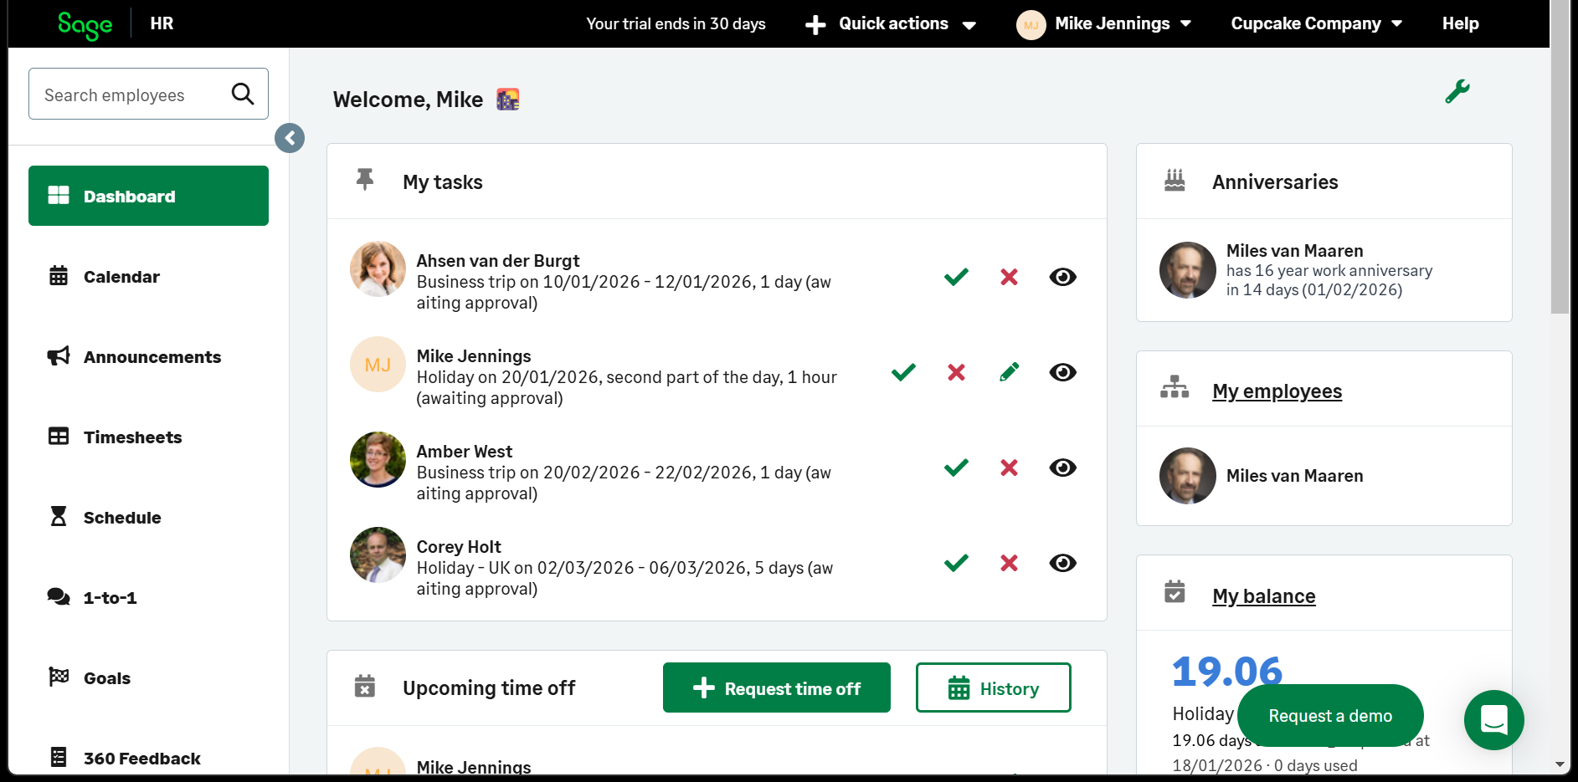This screenshot has height=782, width=1578.
Task: Open the Help menu
Action: point(1460,23)
